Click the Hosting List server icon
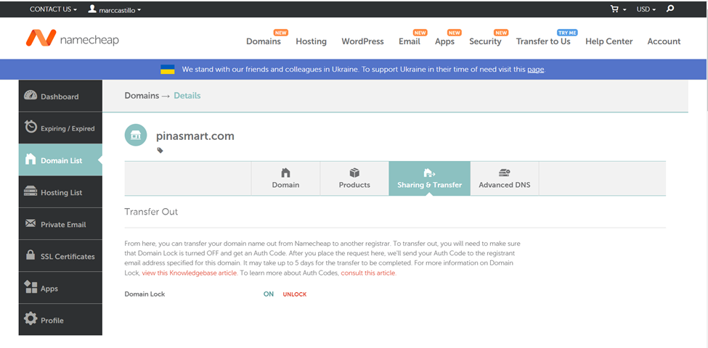The height and width of the screenshot is (348, 708). point(30,191)
